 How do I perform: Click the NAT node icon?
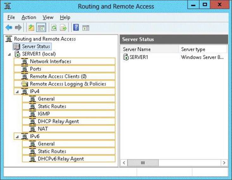click(x=32, y=129)
